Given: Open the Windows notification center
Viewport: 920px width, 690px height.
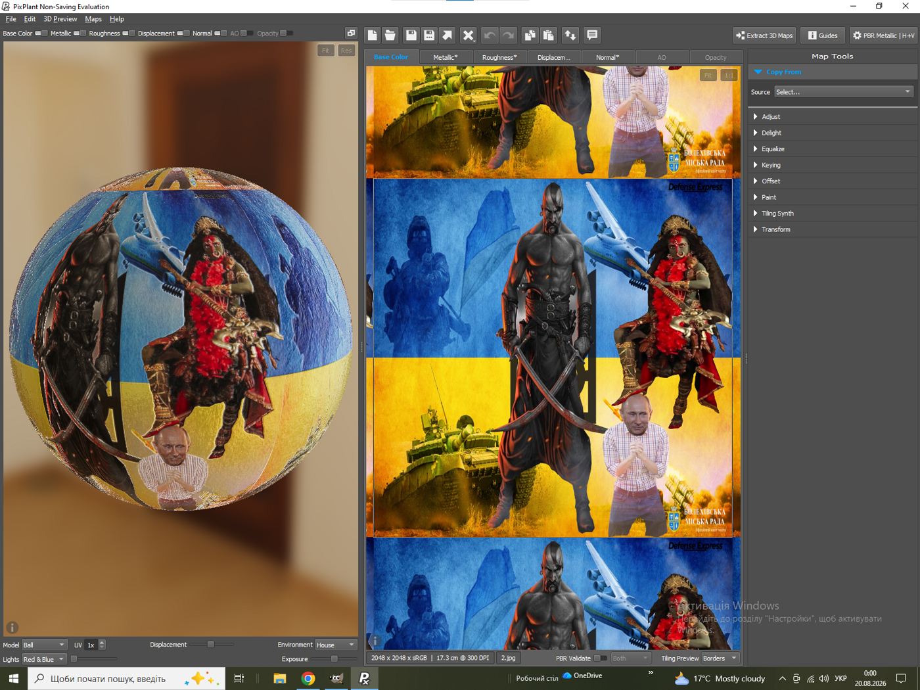Looking at the screenshot, I should 901,678.
